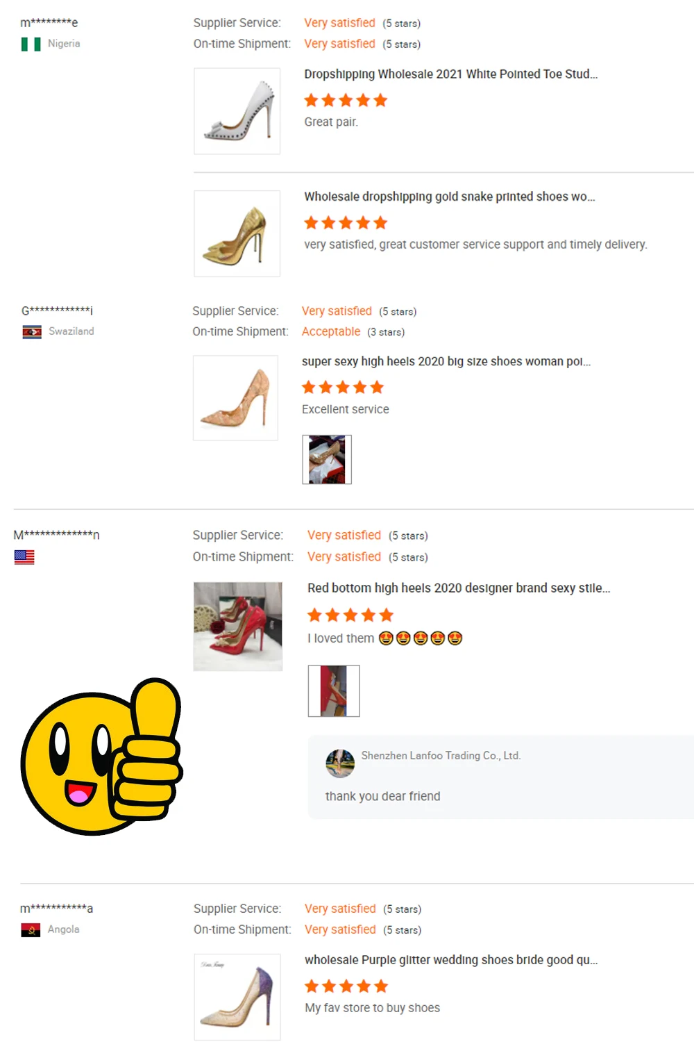
Task: Open Red bottom high heels 2020 link
Action: 459,588
